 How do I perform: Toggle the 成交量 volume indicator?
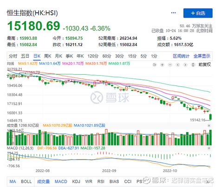pyautogui.click(x=43, y=181)
